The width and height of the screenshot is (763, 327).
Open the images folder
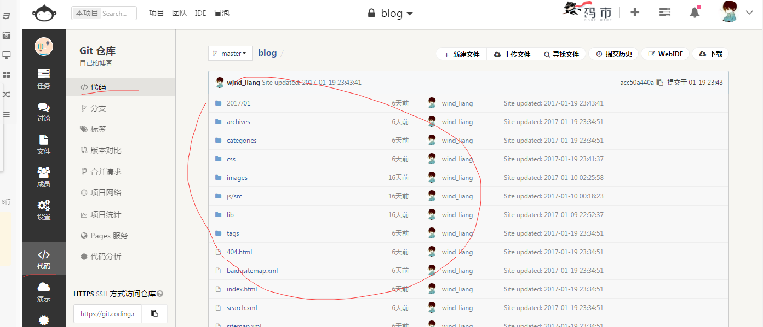pos(237,178)
